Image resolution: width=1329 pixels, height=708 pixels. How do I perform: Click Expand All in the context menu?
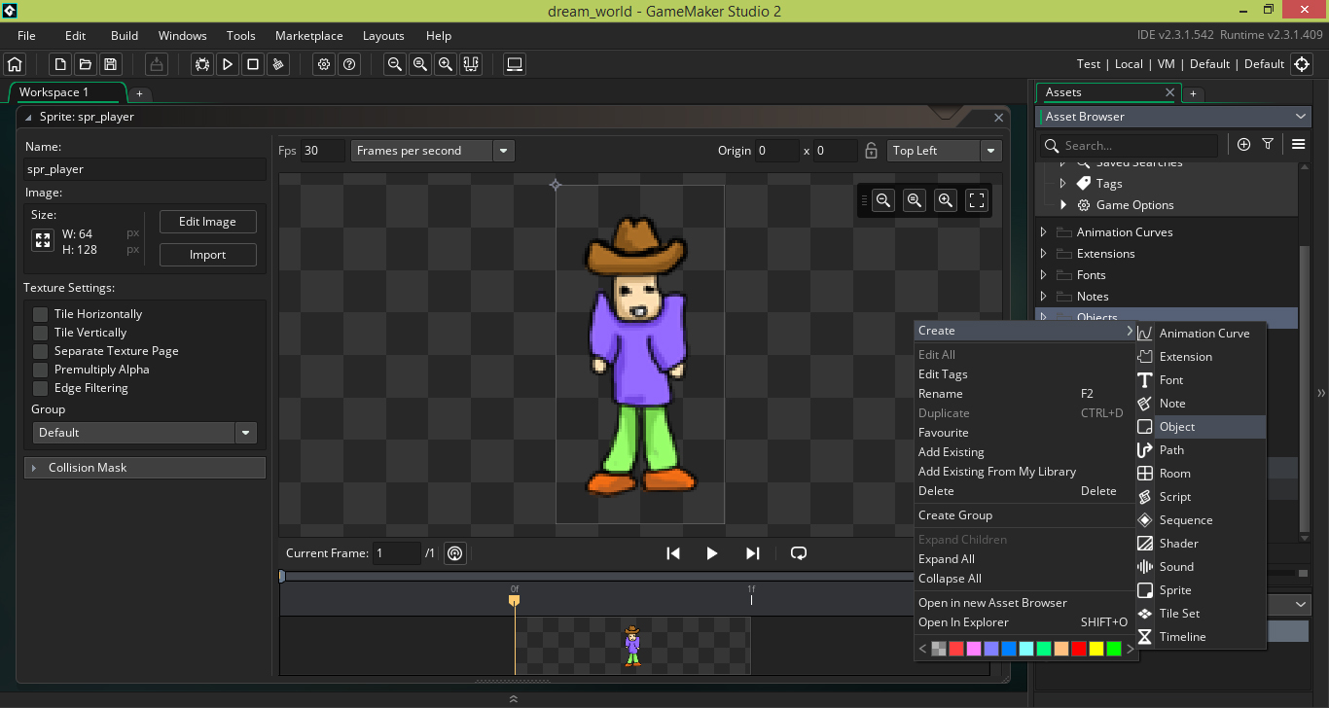[1024, 559]
